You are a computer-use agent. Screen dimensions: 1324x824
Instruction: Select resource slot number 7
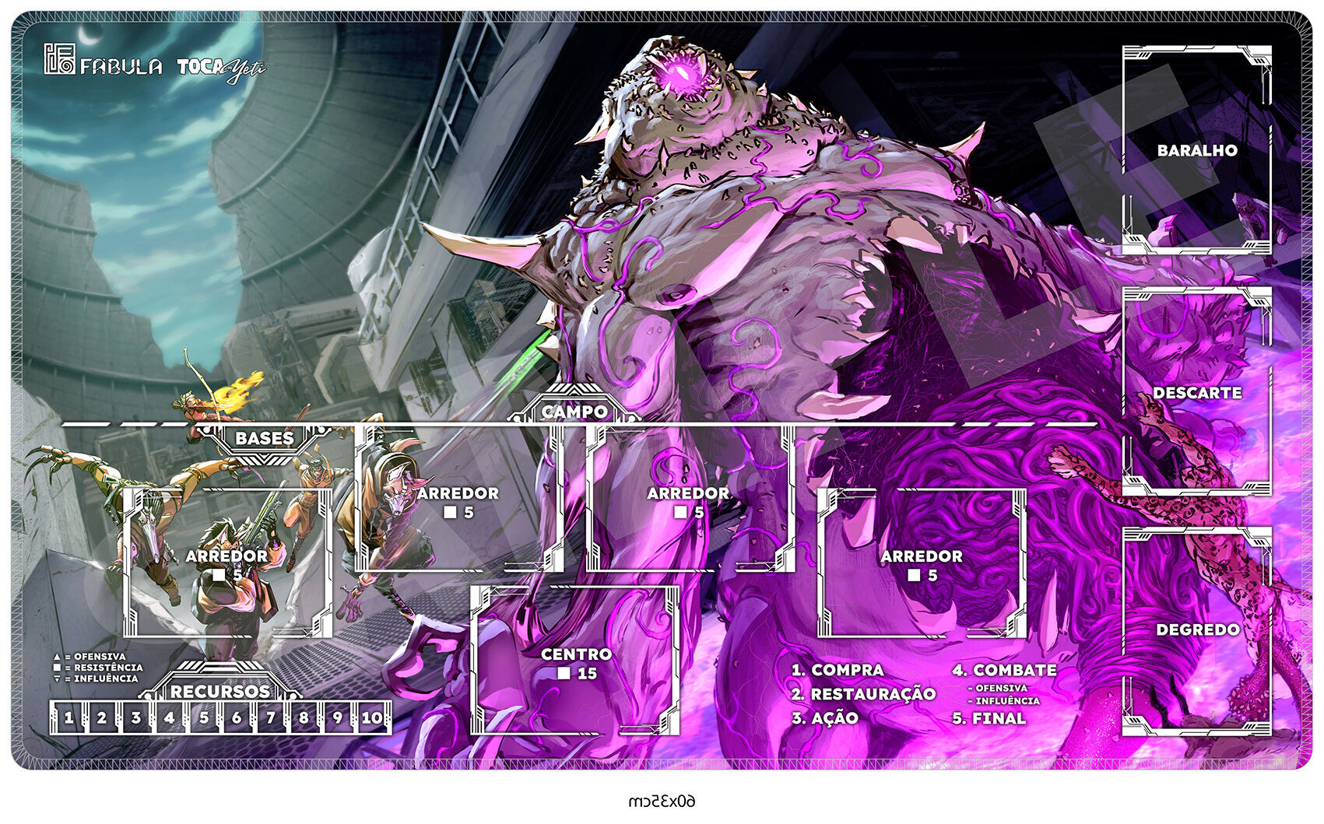point(270,717)
